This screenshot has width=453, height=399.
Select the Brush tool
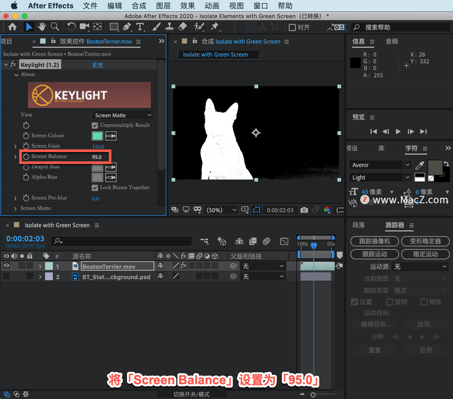coord(156,27)
